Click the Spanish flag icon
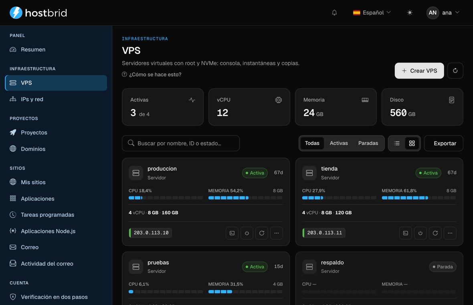 [x=357, y=13]
